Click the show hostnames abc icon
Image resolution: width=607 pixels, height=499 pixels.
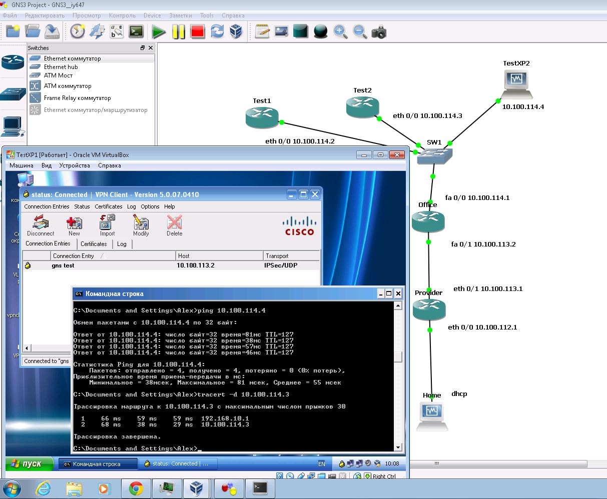[x=117, y=32]
